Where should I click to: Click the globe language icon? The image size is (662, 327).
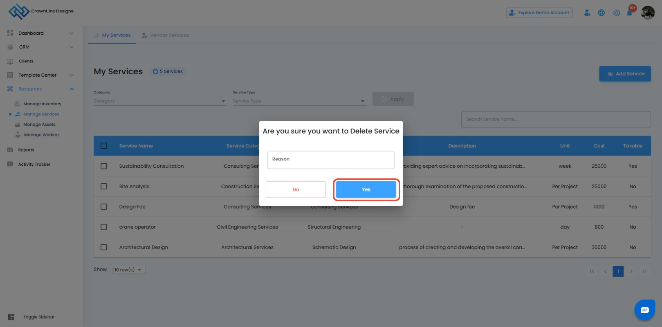601,13
